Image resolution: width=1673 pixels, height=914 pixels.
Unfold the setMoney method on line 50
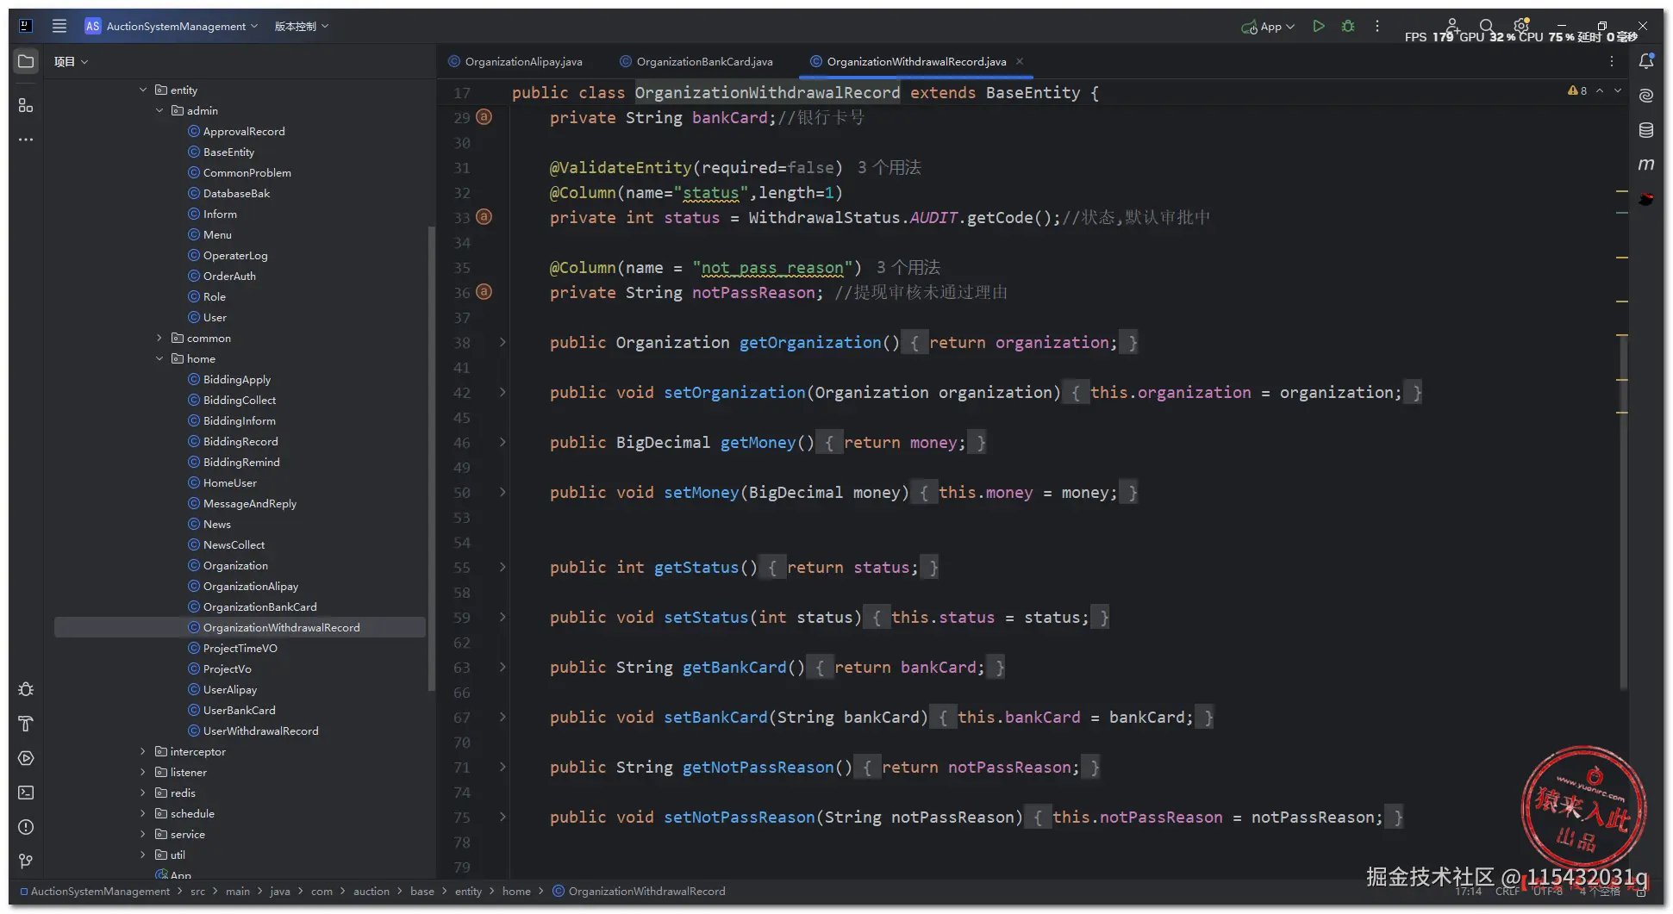[503, 492]
